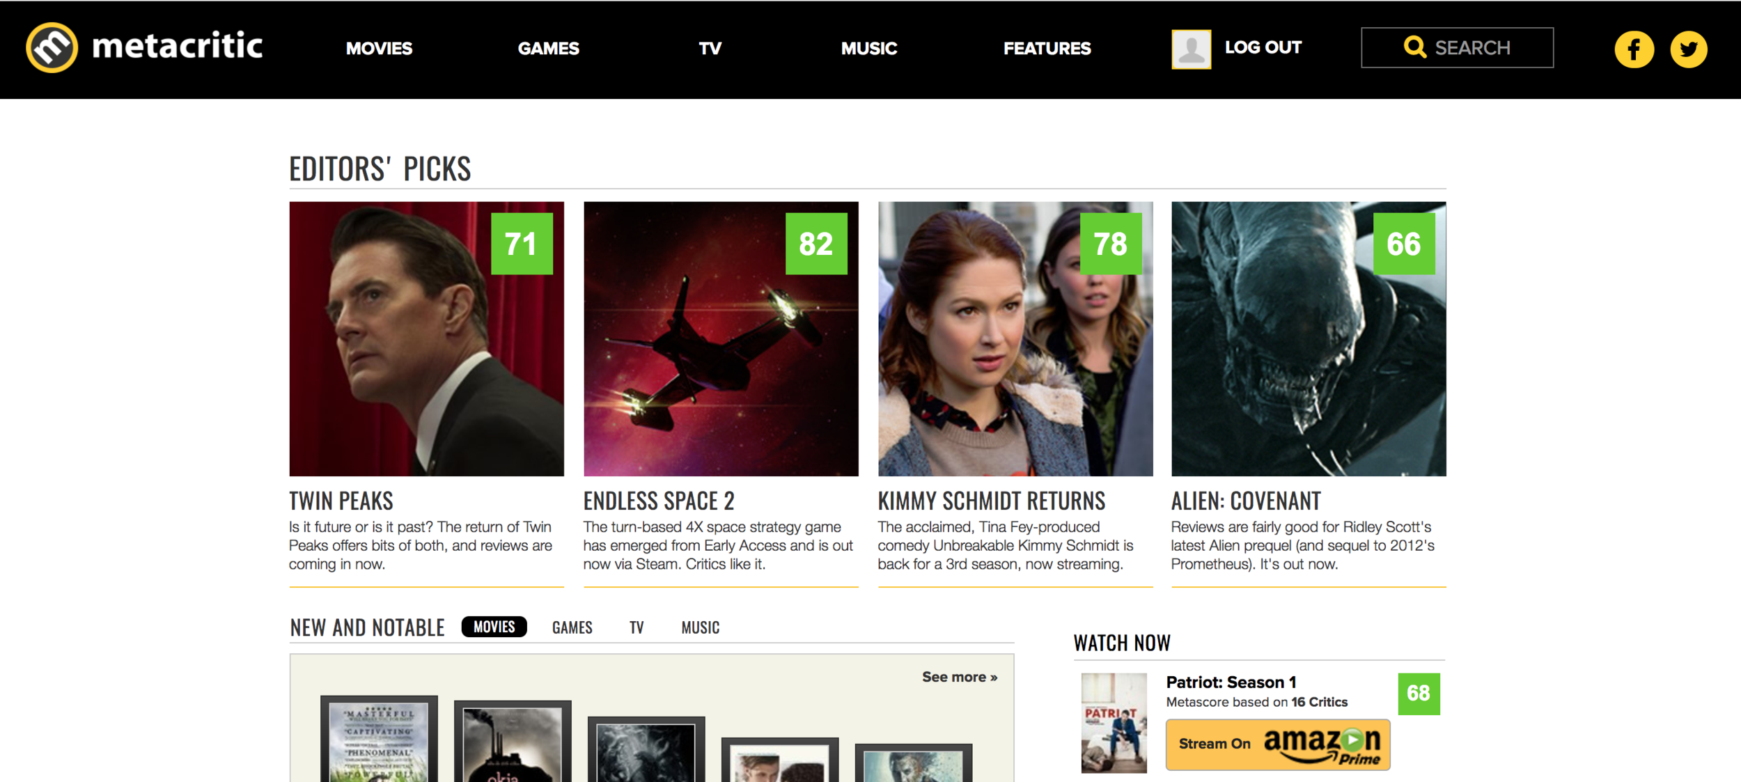Screen dimensions: 1741x782
Task: Click the 71 Metascore badge on Twin Peaks
Action: [522, 244]
